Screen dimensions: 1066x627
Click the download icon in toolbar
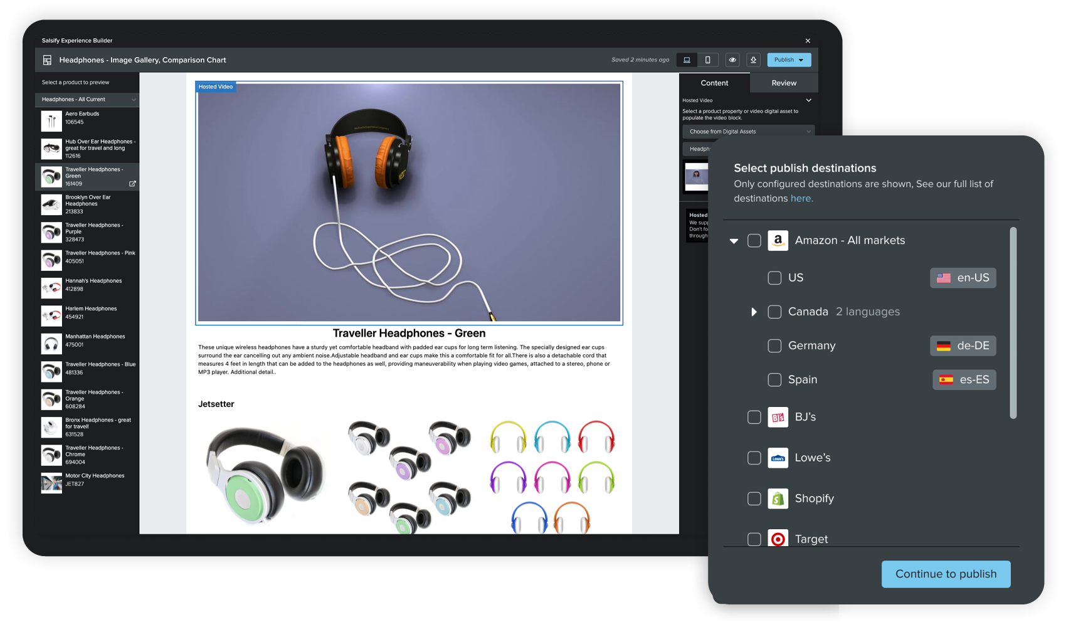(x=753, y=60)
